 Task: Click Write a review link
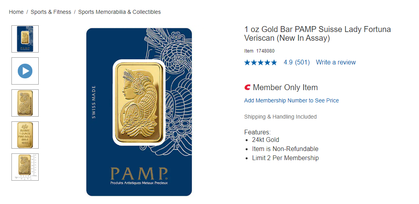click(336, 62)
